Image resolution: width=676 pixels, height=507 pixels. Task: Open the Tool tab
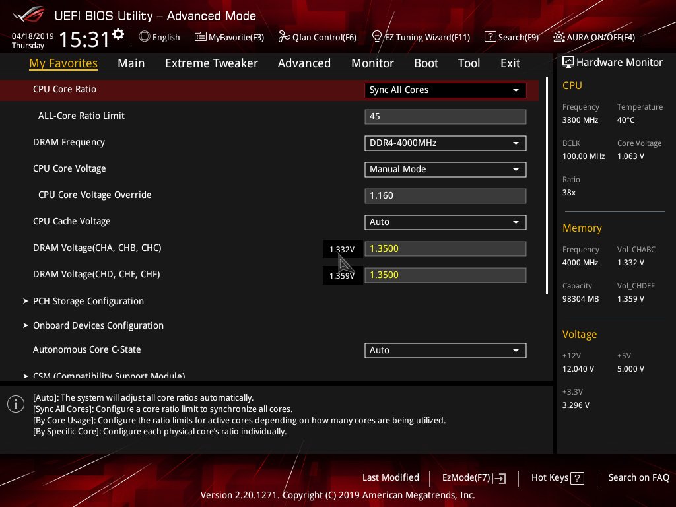(x=469, y=63)
